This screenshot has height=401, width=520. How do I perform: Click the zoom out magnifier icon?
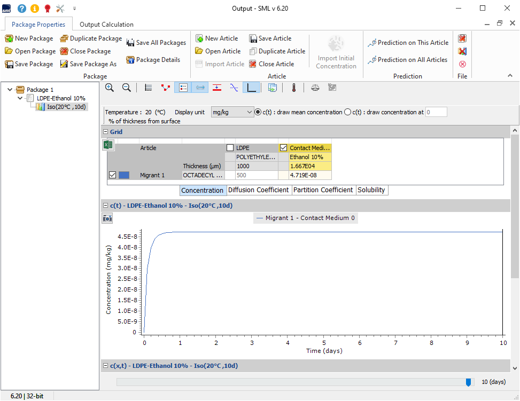coord(127,88)
